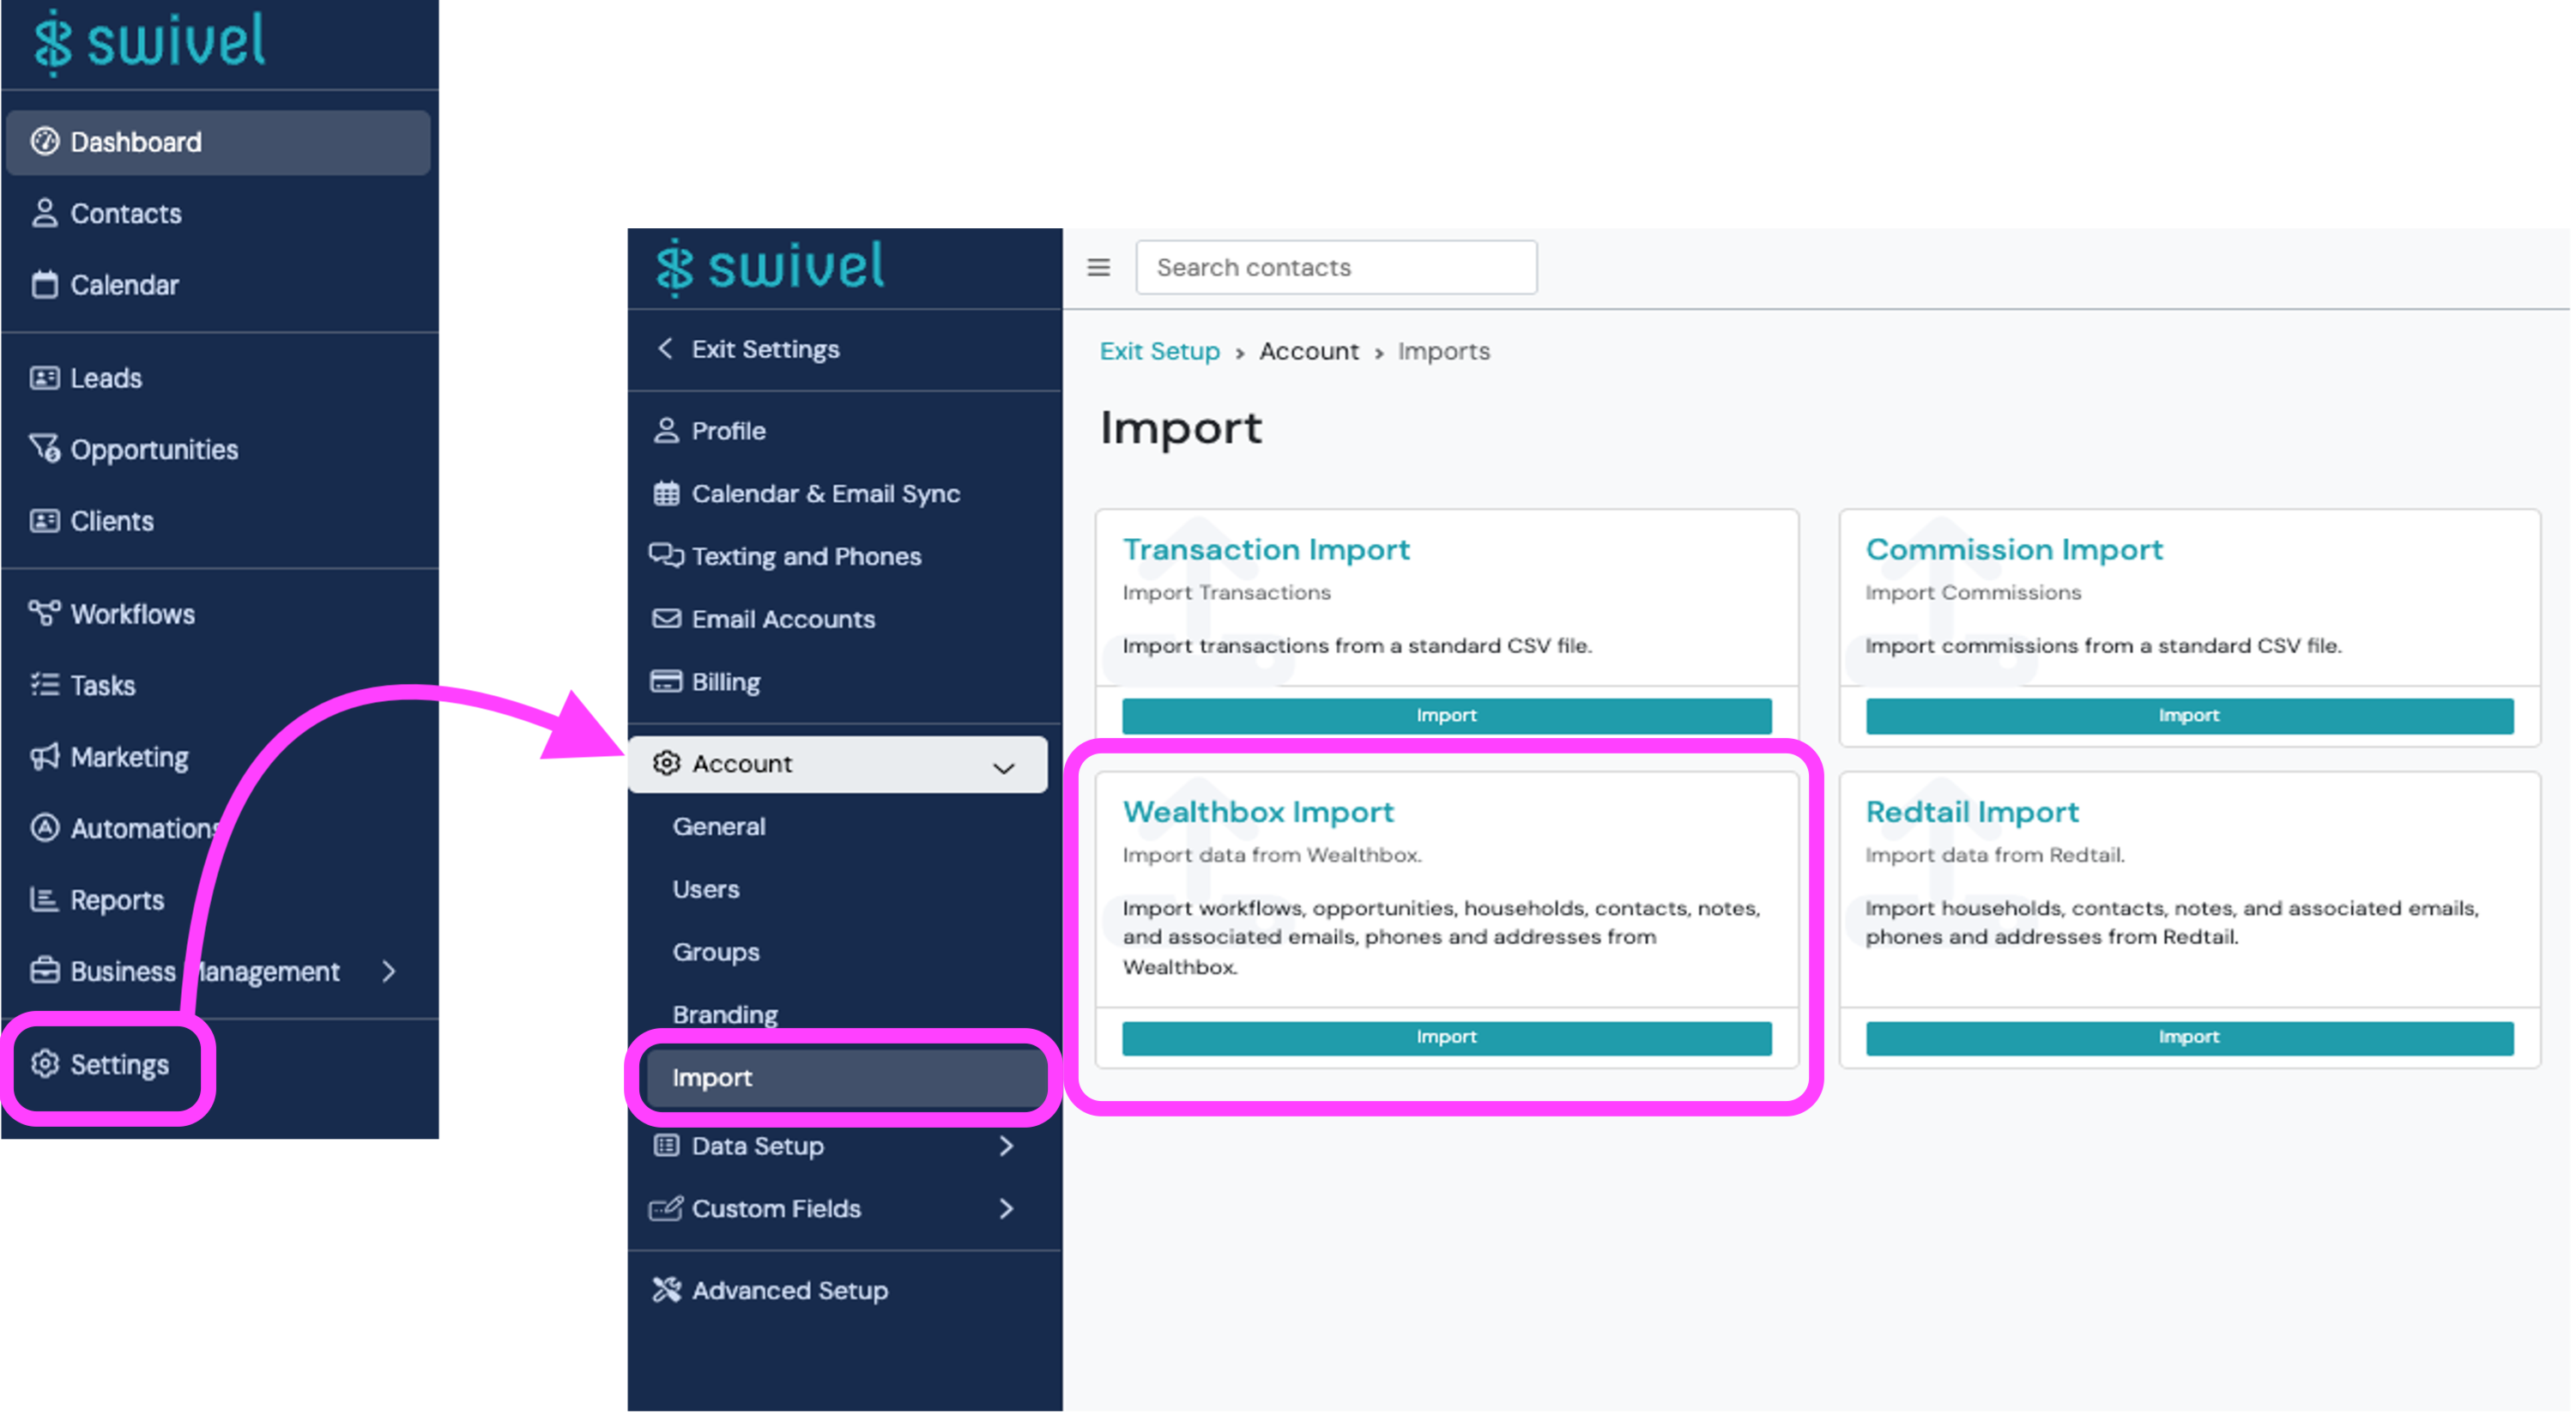This screenshot has width=2576, height=1416.
Task: Select the Import menu item in sidebar
Action: click(x=846, y=1078)
